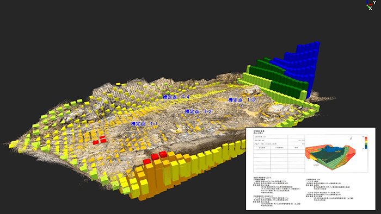Select the 標定点 T-3 point label
This screenshot has height=214, width=381.
tap(242, 100)
